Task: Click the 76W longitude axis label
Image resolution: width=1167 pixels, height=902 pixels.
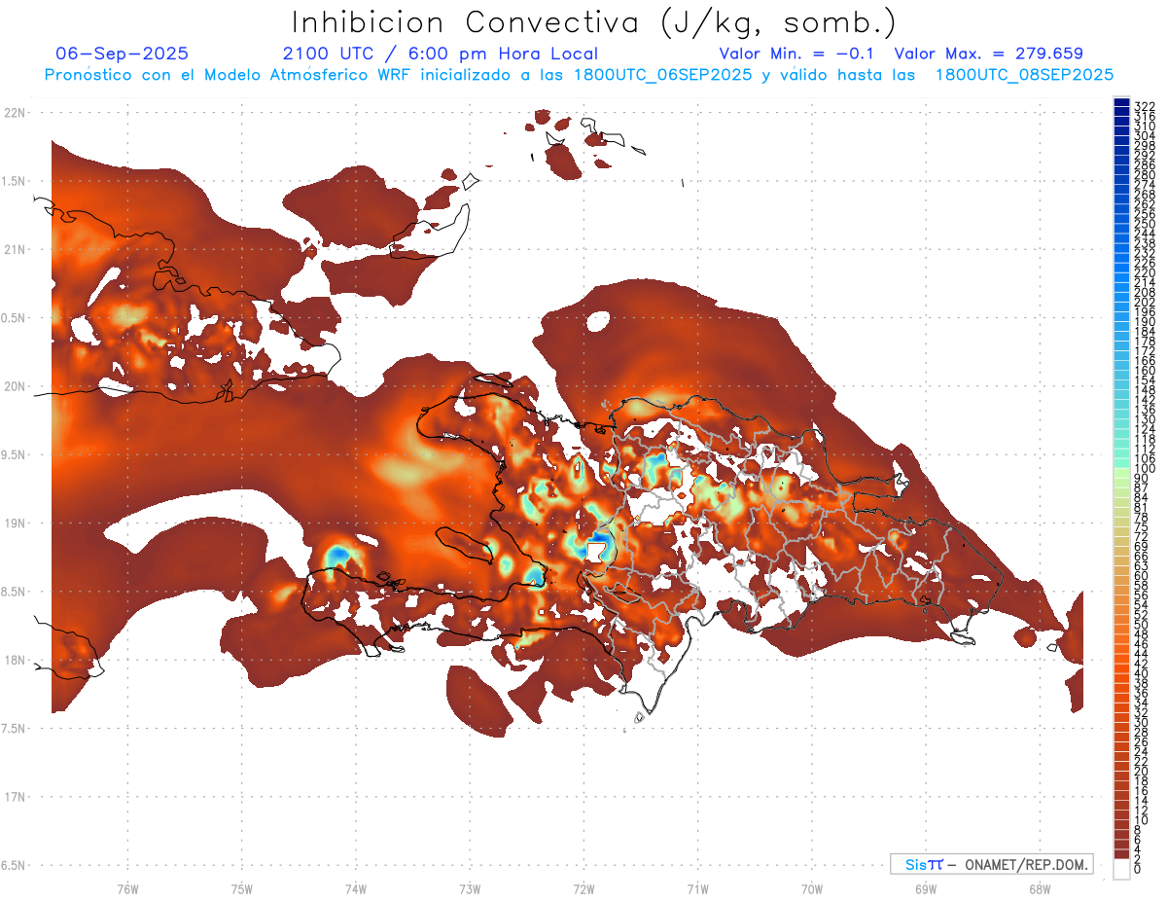Action: [127, 889]
